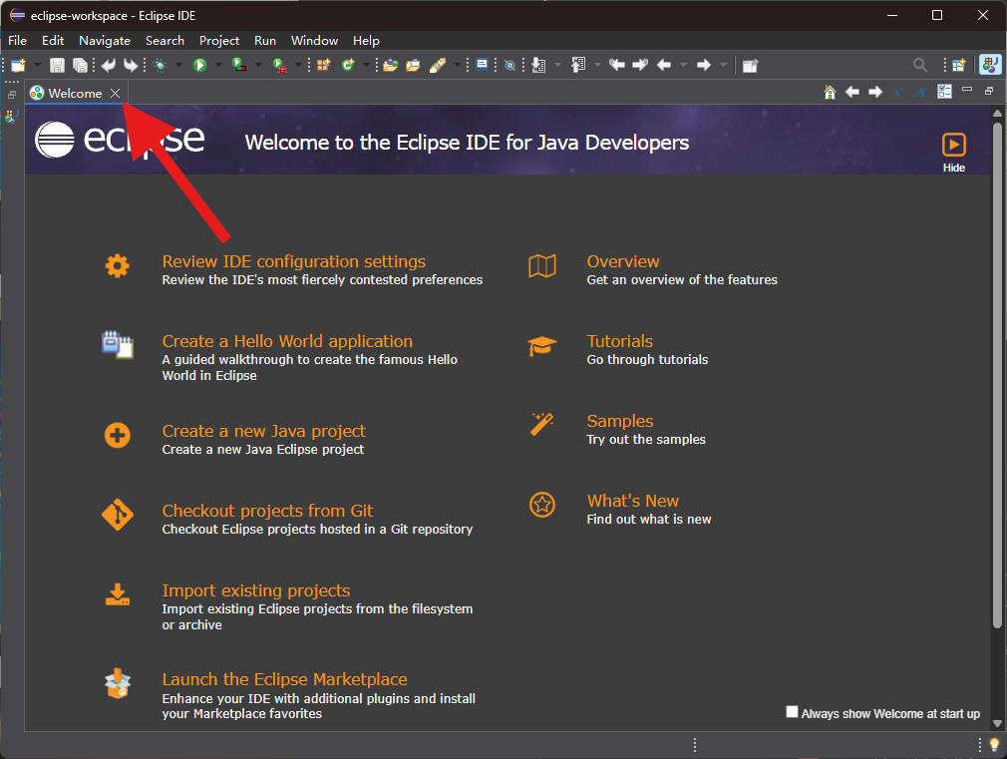The height and width of the screenshot is (759, 1007).
Task: Click the Welcome view Forward arrow
Action: pyautogui.click(x=875, y=92)
